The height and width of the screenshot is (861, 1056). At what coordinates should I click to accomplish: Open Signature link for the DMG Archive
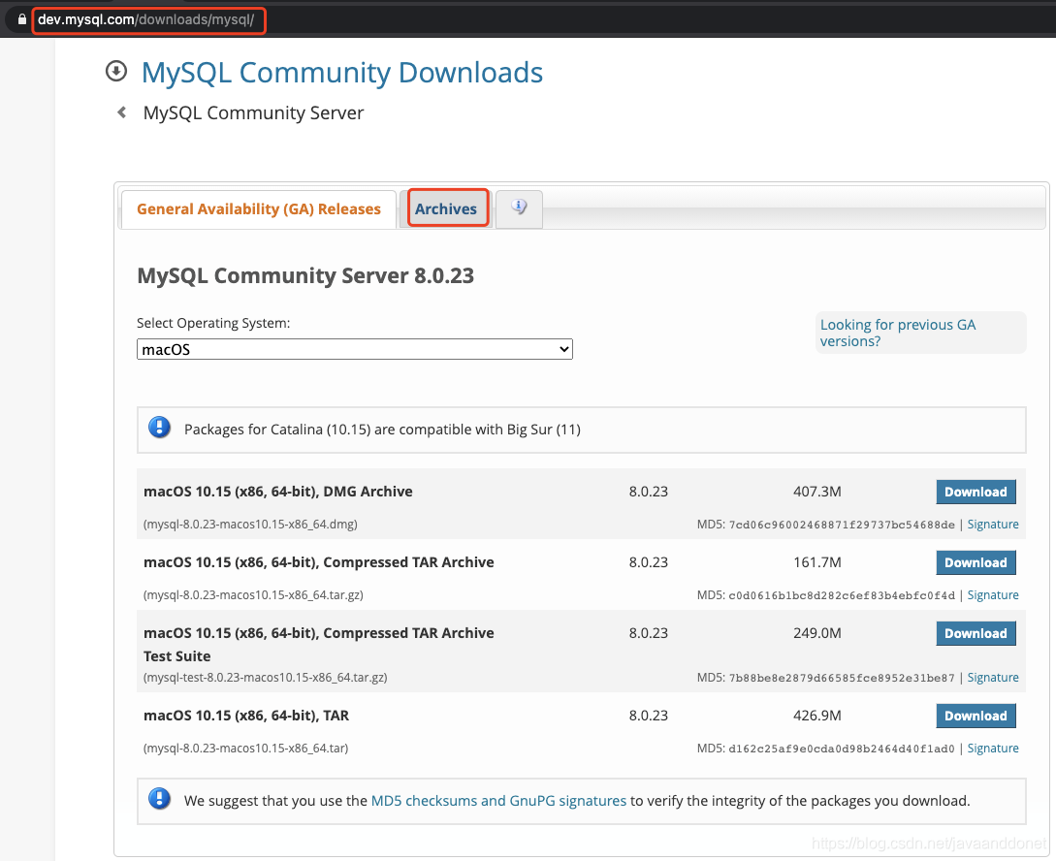tap(993, 525)
